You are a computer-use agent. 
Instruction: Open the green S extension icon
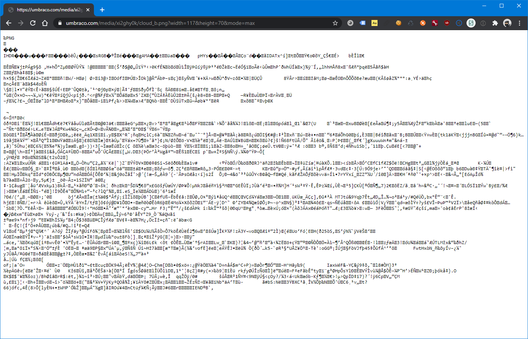coord(471,23)
